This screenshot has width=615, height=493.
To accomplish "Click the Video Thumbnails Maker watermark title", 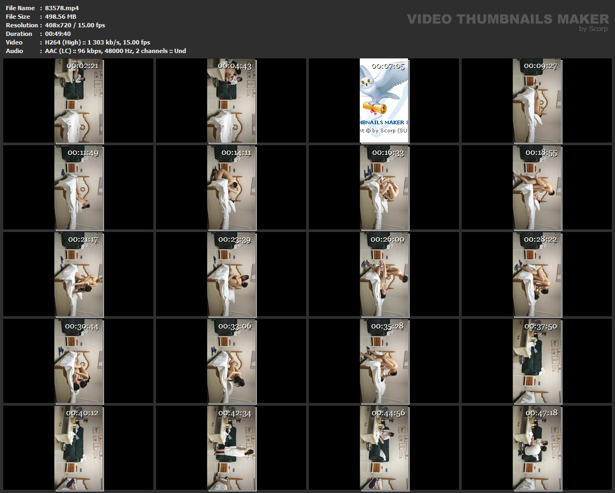I will tap(507, 19).
